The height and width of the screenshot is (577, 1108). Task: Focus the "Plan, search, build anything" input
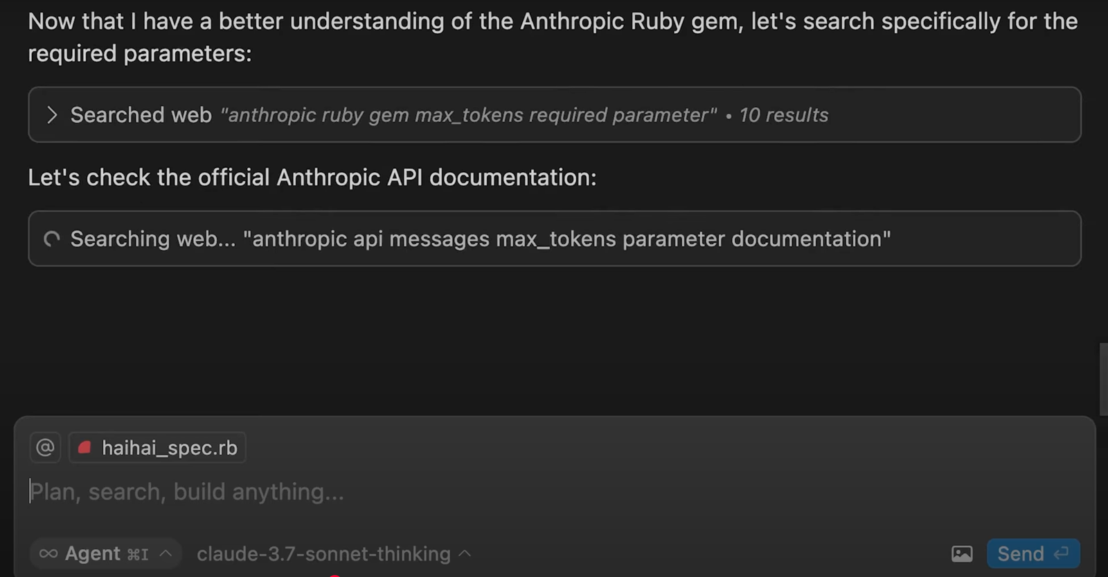click(x=485, y=492)
